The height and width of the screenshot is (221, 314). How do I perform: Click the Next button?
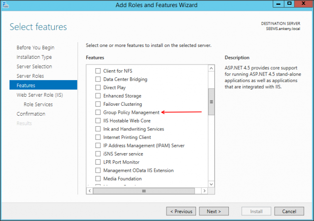[214, 212]
